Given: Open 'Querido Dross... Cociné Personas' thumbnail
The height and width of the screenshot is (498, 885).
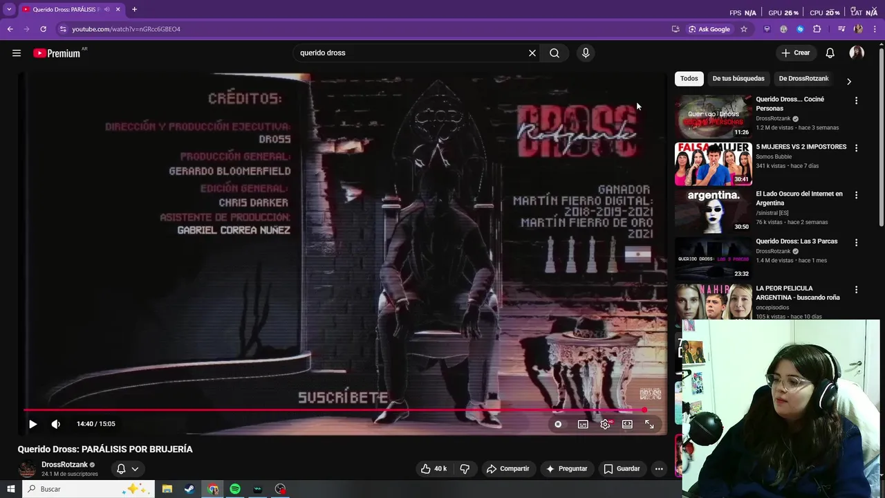Looking at the screenshot, I should coord(713,116).
